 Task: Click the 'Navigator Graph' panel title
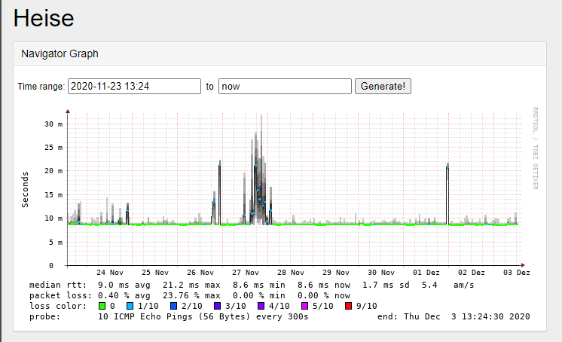pyautogui.click(x=60, y=53)
